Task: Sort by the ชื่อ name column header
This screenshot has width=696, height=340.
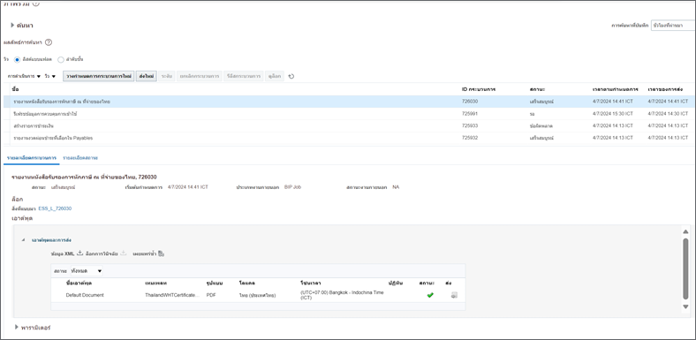Action: [x=16, y=89]
